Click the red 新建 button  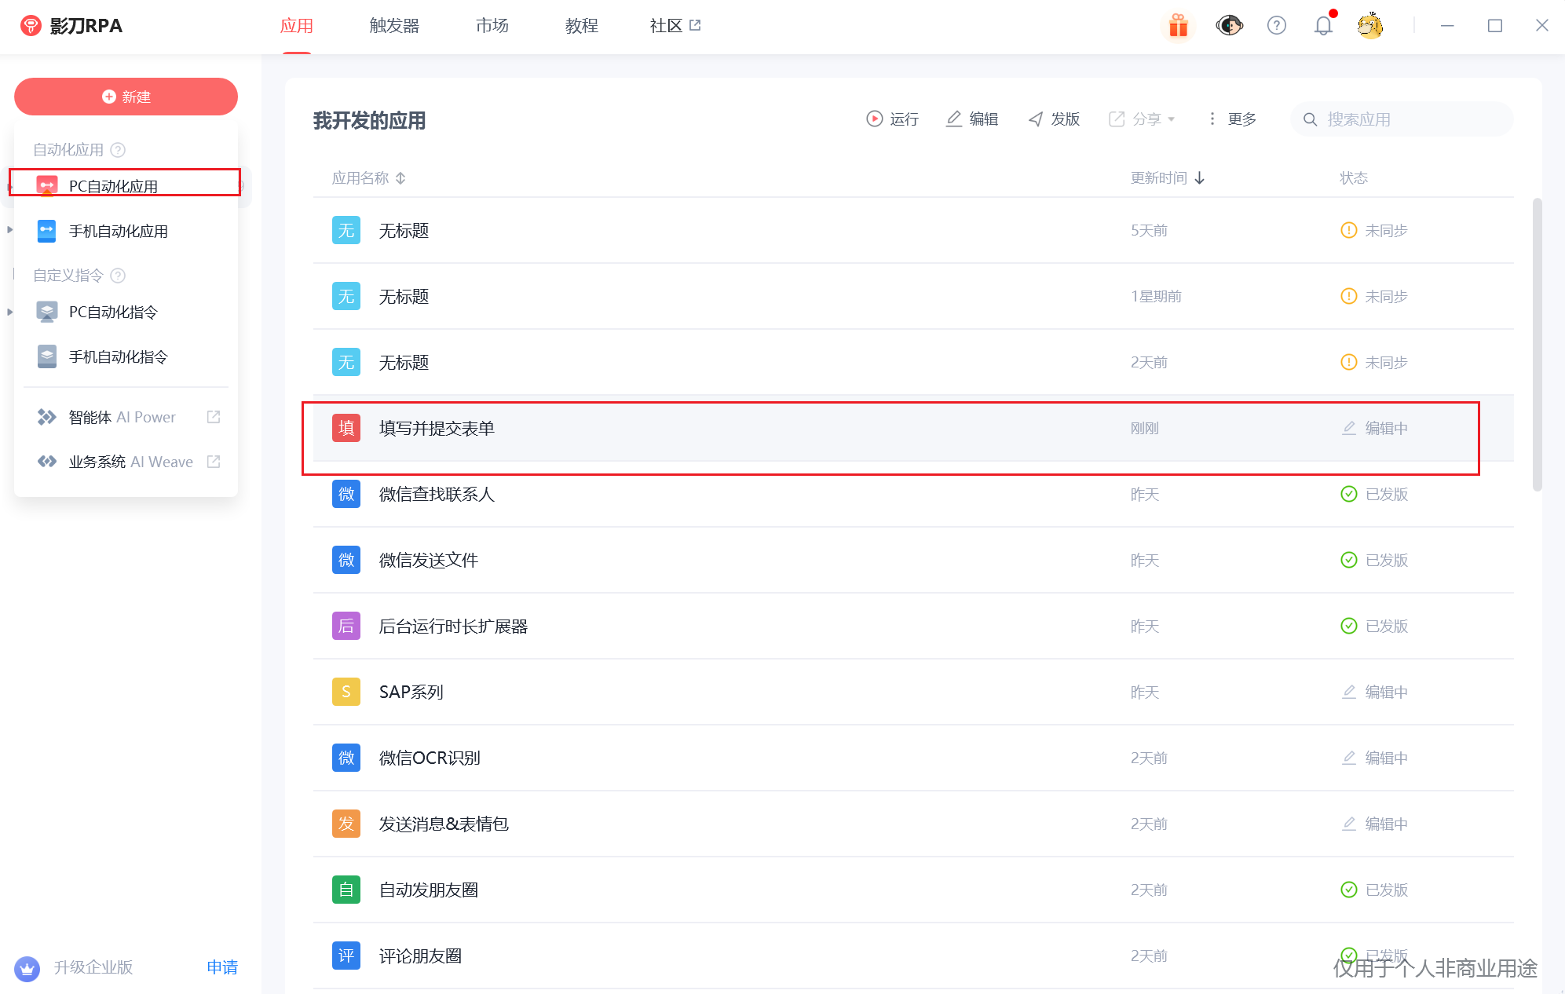(126, 97)
